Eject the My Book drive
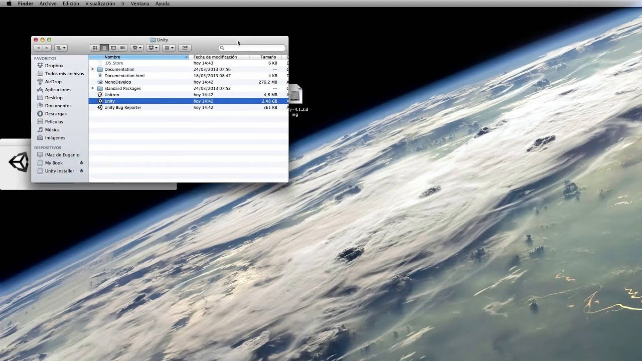642x361 pixels. pos(82,163)
